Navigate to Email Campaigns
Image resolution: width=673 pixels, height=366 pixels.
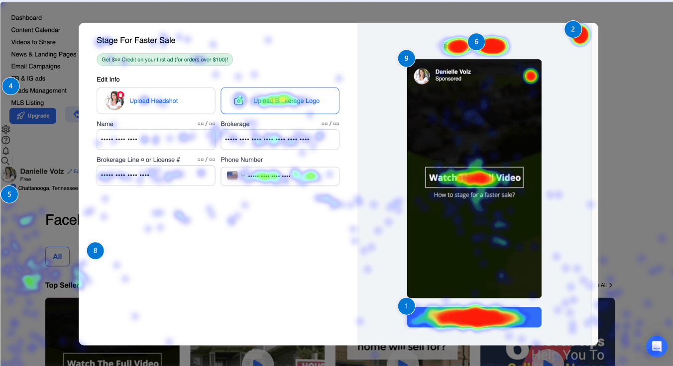36,66
